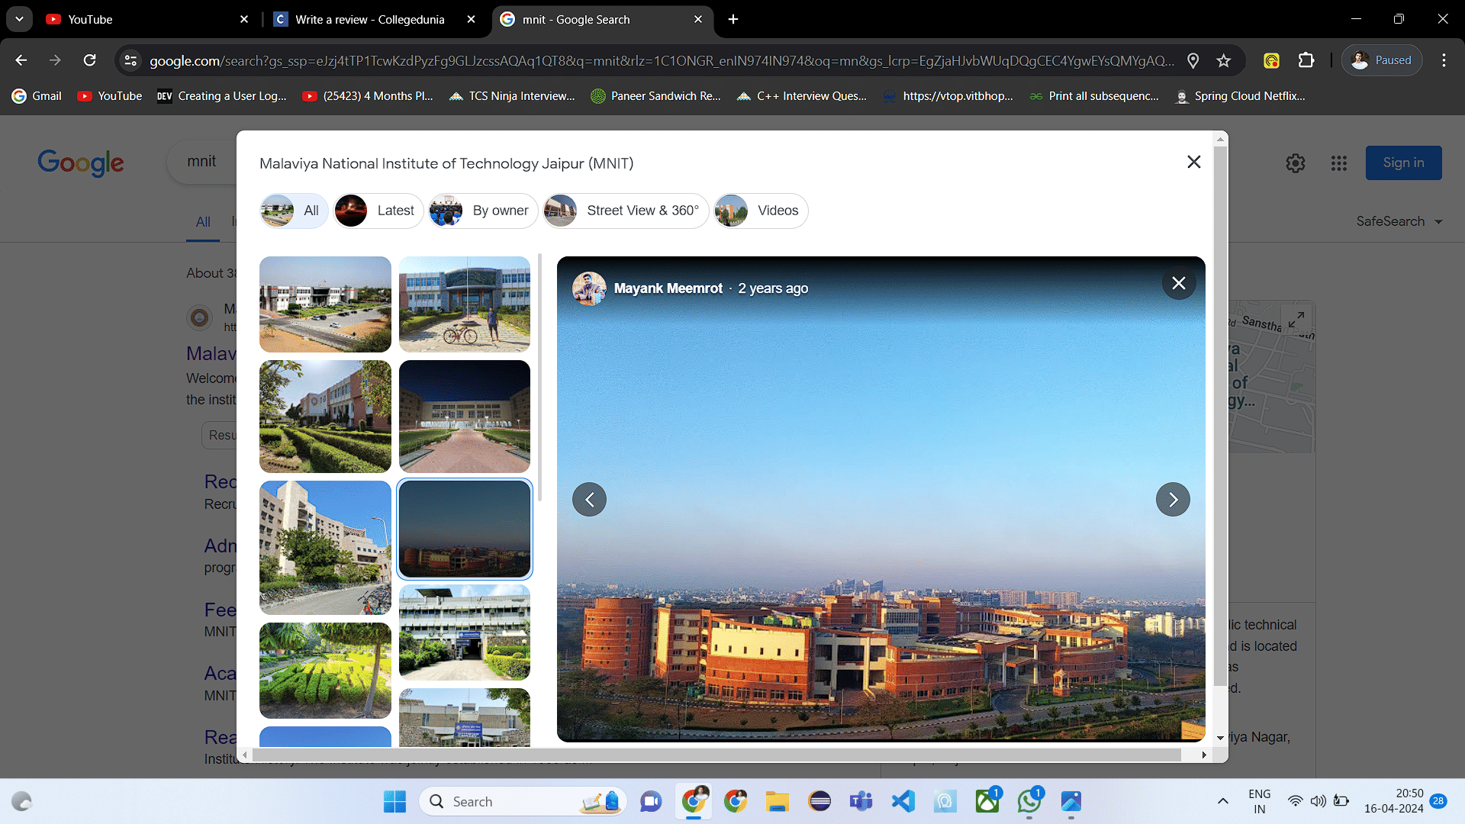Open Chrome extensions puzzle icon

pos(1306,60)
